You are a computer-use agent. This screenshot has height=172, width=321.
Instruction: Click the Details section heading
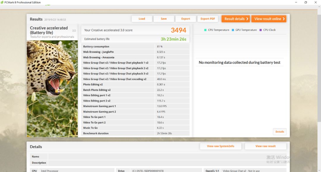click(36, 147)
